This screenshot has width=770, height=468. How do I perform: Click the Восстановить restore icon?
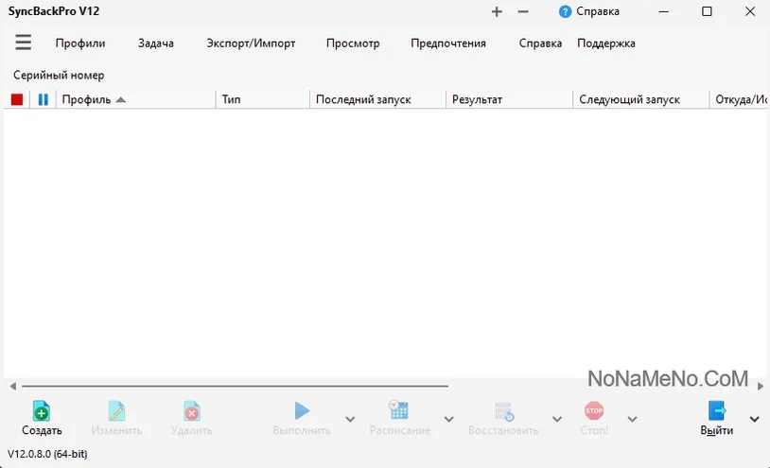pos(504,411)
